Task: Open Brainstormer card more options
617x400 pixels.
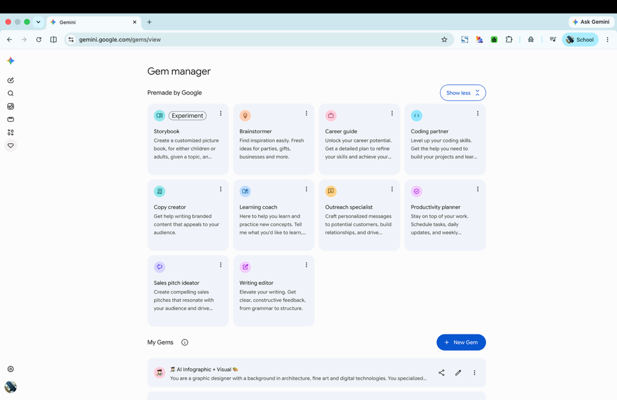Action: pyautogui.click(x=307, y=113)
